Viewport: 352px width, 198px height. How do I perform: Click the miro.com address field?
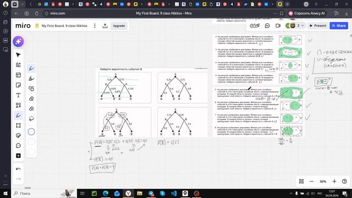point(58,13)
